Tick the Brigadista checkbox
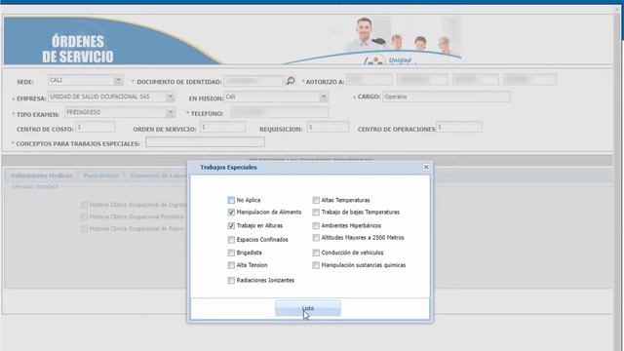Screen dimensions: 624x351 click(x=231, y=253)
